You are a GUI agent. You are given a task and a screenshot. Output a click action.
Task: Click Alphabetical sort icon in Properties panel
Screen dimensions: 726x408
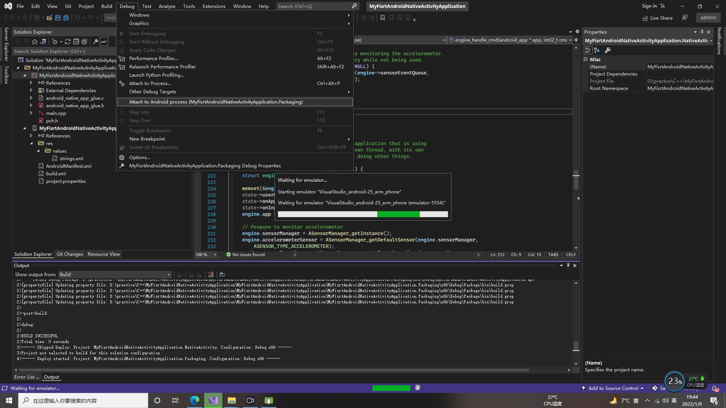(x=597, y=50)
